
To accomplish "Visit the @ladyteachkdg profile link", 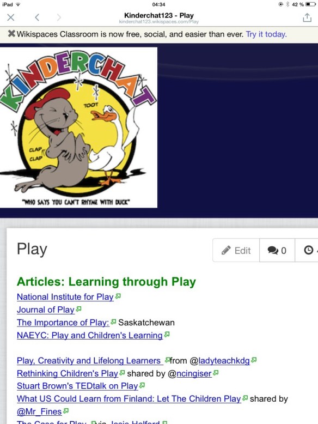I will (x=224, y=361).
